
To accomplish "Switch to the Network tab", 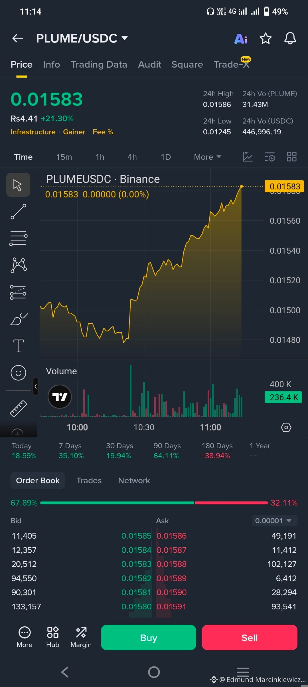I will click(x=134, y=480).
